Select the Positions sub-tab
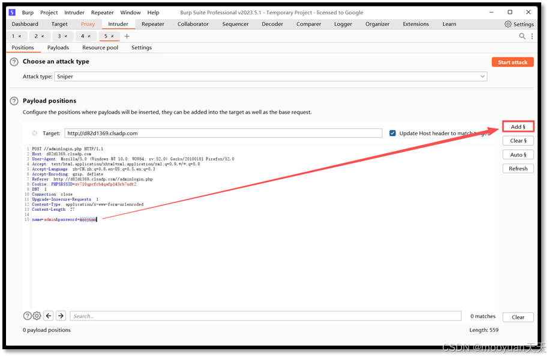This screenshot has width=549, height=357. pos(23,47)
